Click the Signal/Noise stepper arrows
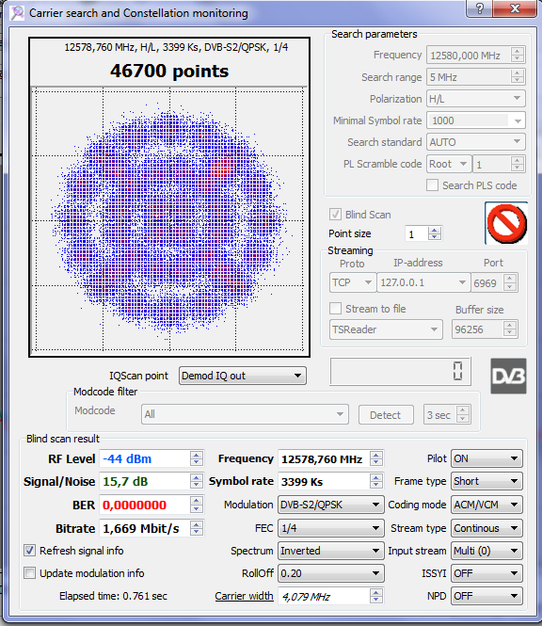The width and height of the screenshot is (542, 626). (196, 481)
